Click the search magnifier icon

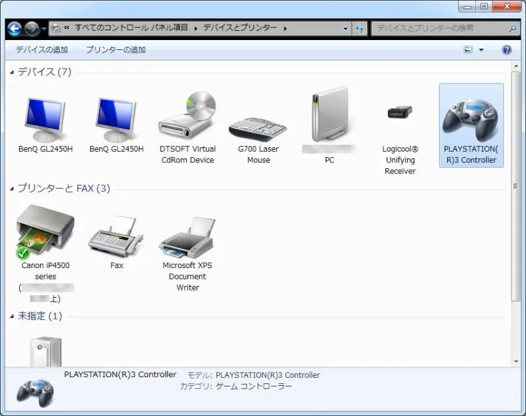tap(513, 28)
